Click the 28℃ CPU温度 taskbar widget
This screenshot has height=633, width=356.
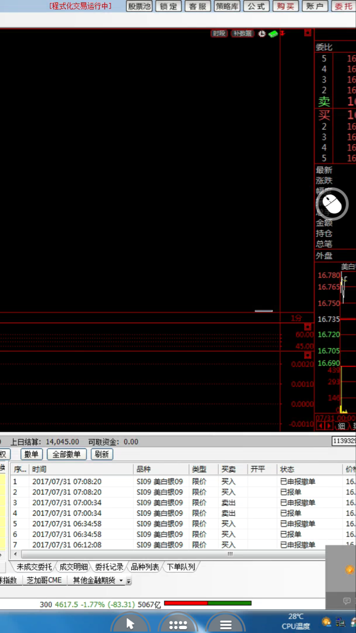[x=296, y=621]
